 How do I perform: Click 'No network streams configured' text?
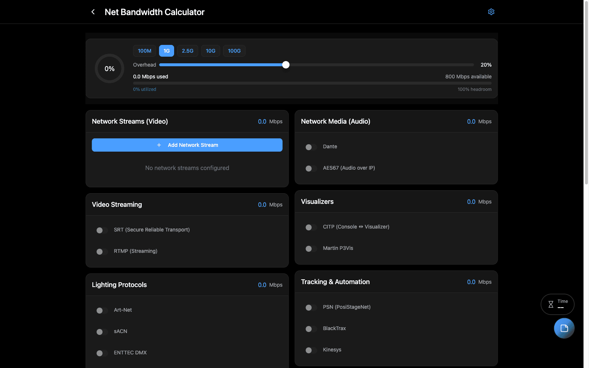click(x=187, y=168)
